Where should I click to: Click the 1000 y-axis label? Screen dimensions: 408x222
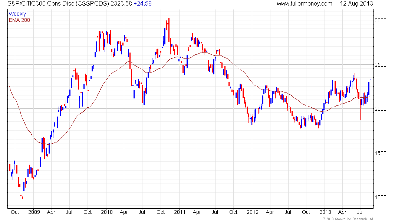point(381,197)
